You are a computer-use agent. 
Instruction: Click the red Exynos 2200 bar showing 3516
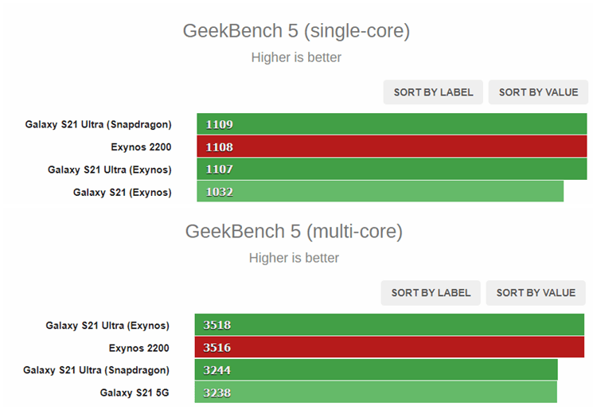pyautogui.click(x=389, y=347)
